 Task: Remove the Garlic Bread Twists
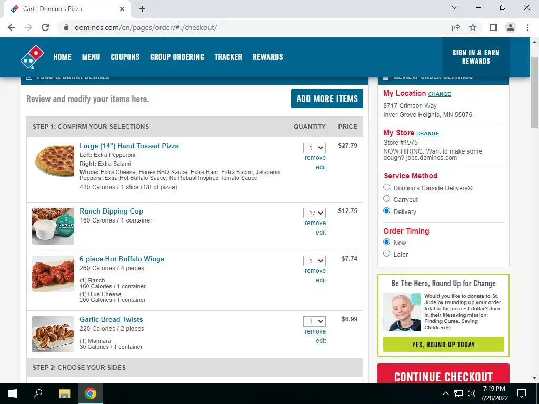pyautogui.click(x=315, y=331)
